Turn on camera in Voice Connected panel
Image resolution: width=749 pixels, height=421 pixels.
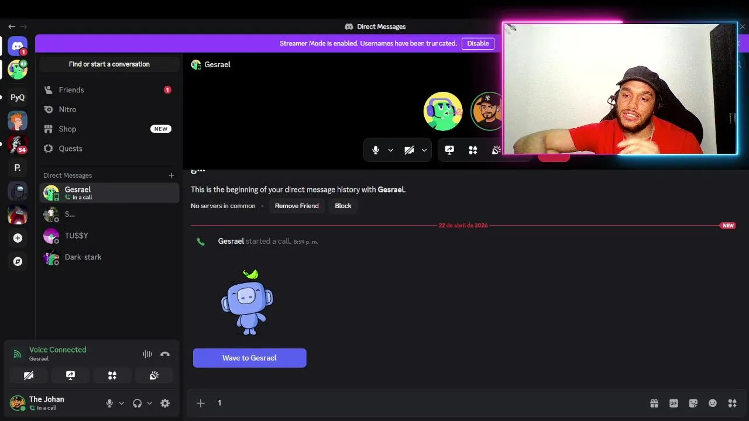click(x=29, y=375)
